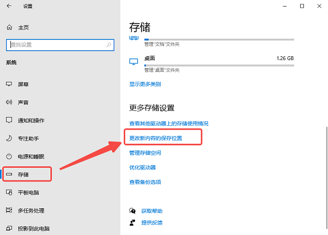Click the Power & sleep (电源和睡眠) icon
Image resolution: width=328 pixels, height=235 pixels.
9,156
